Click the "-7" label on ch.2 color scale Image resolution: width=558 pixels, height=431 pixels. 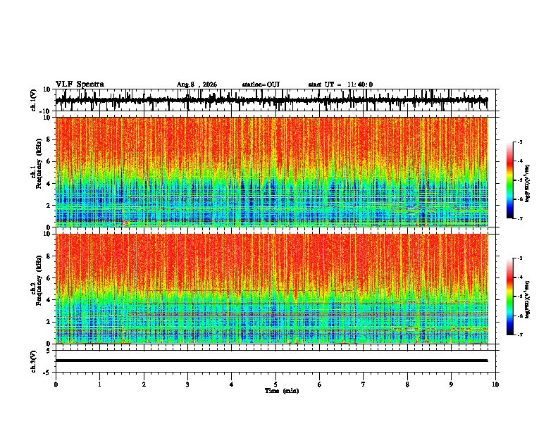coord(520,335)
